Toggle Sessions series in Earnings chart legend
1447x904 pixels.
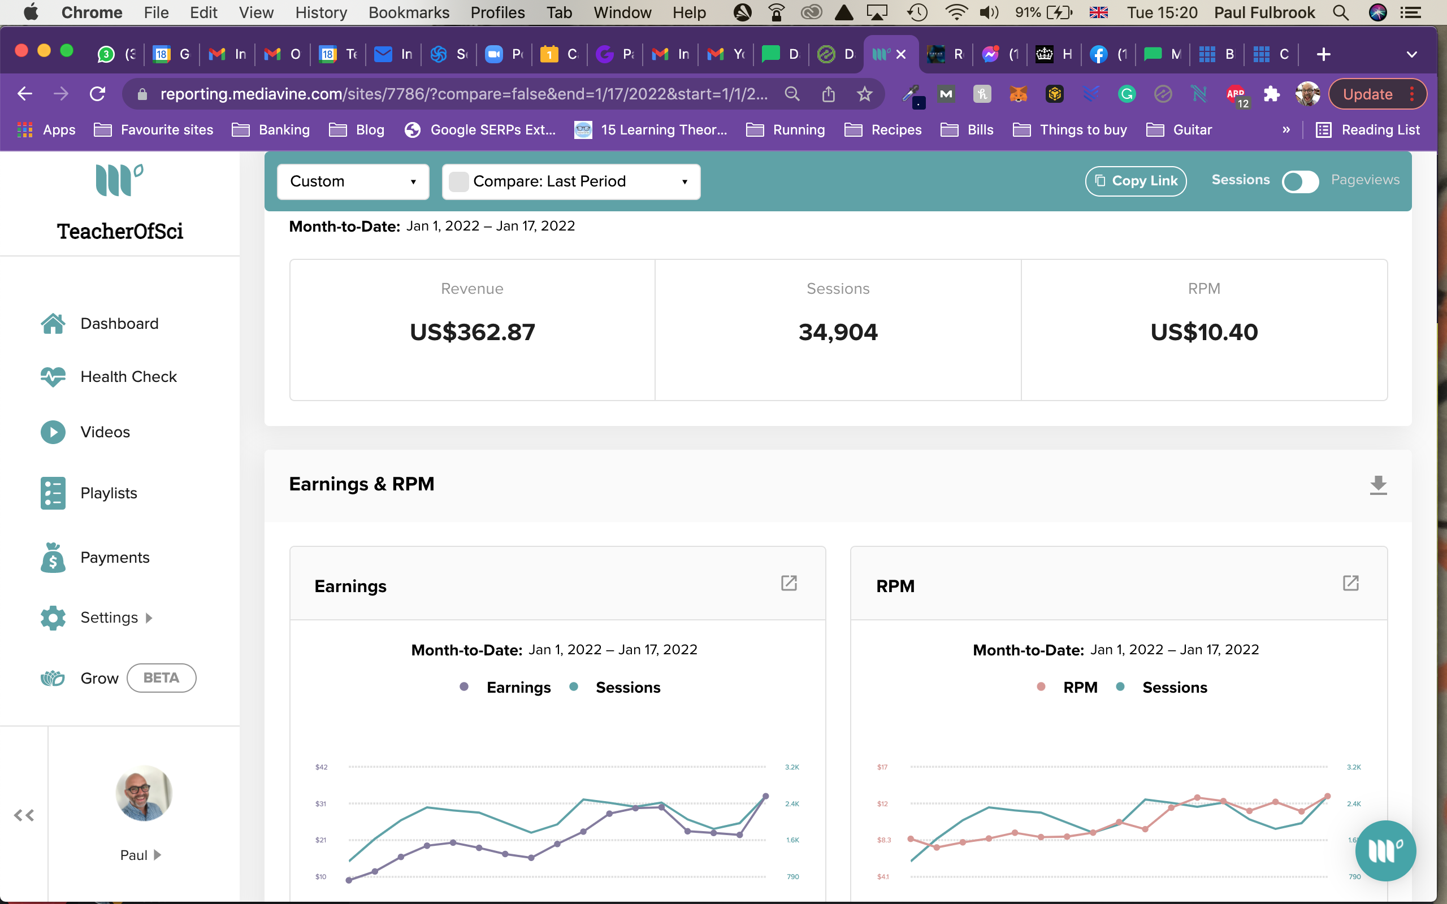point(614,688)
